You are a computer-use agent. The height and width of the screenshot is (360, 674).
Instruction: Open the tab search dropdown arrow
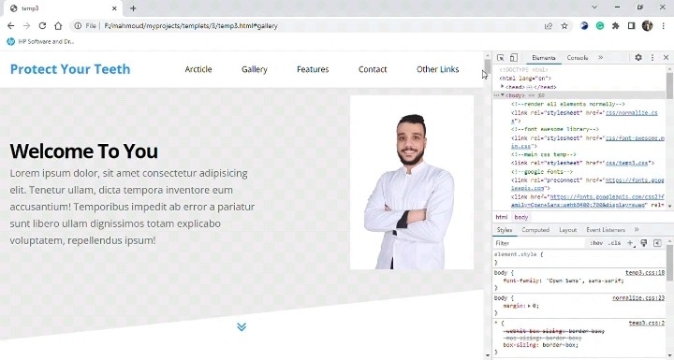[594, 7]
